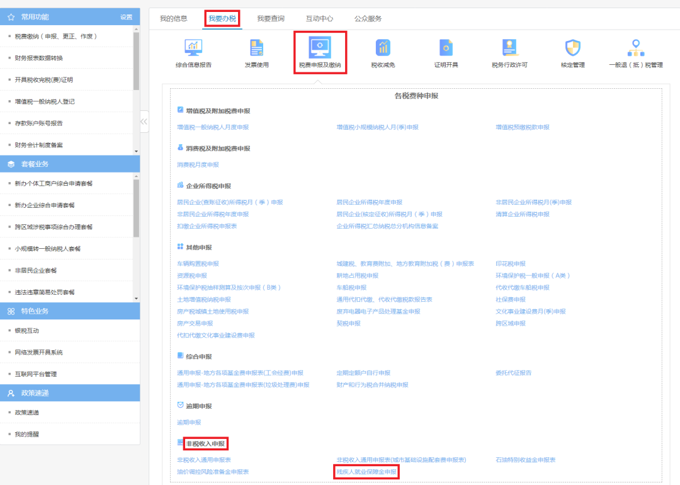Select the 税费申报及缴纳 icon
The height and width of the screenshot is (485, 680).
(x=320, y=48)
